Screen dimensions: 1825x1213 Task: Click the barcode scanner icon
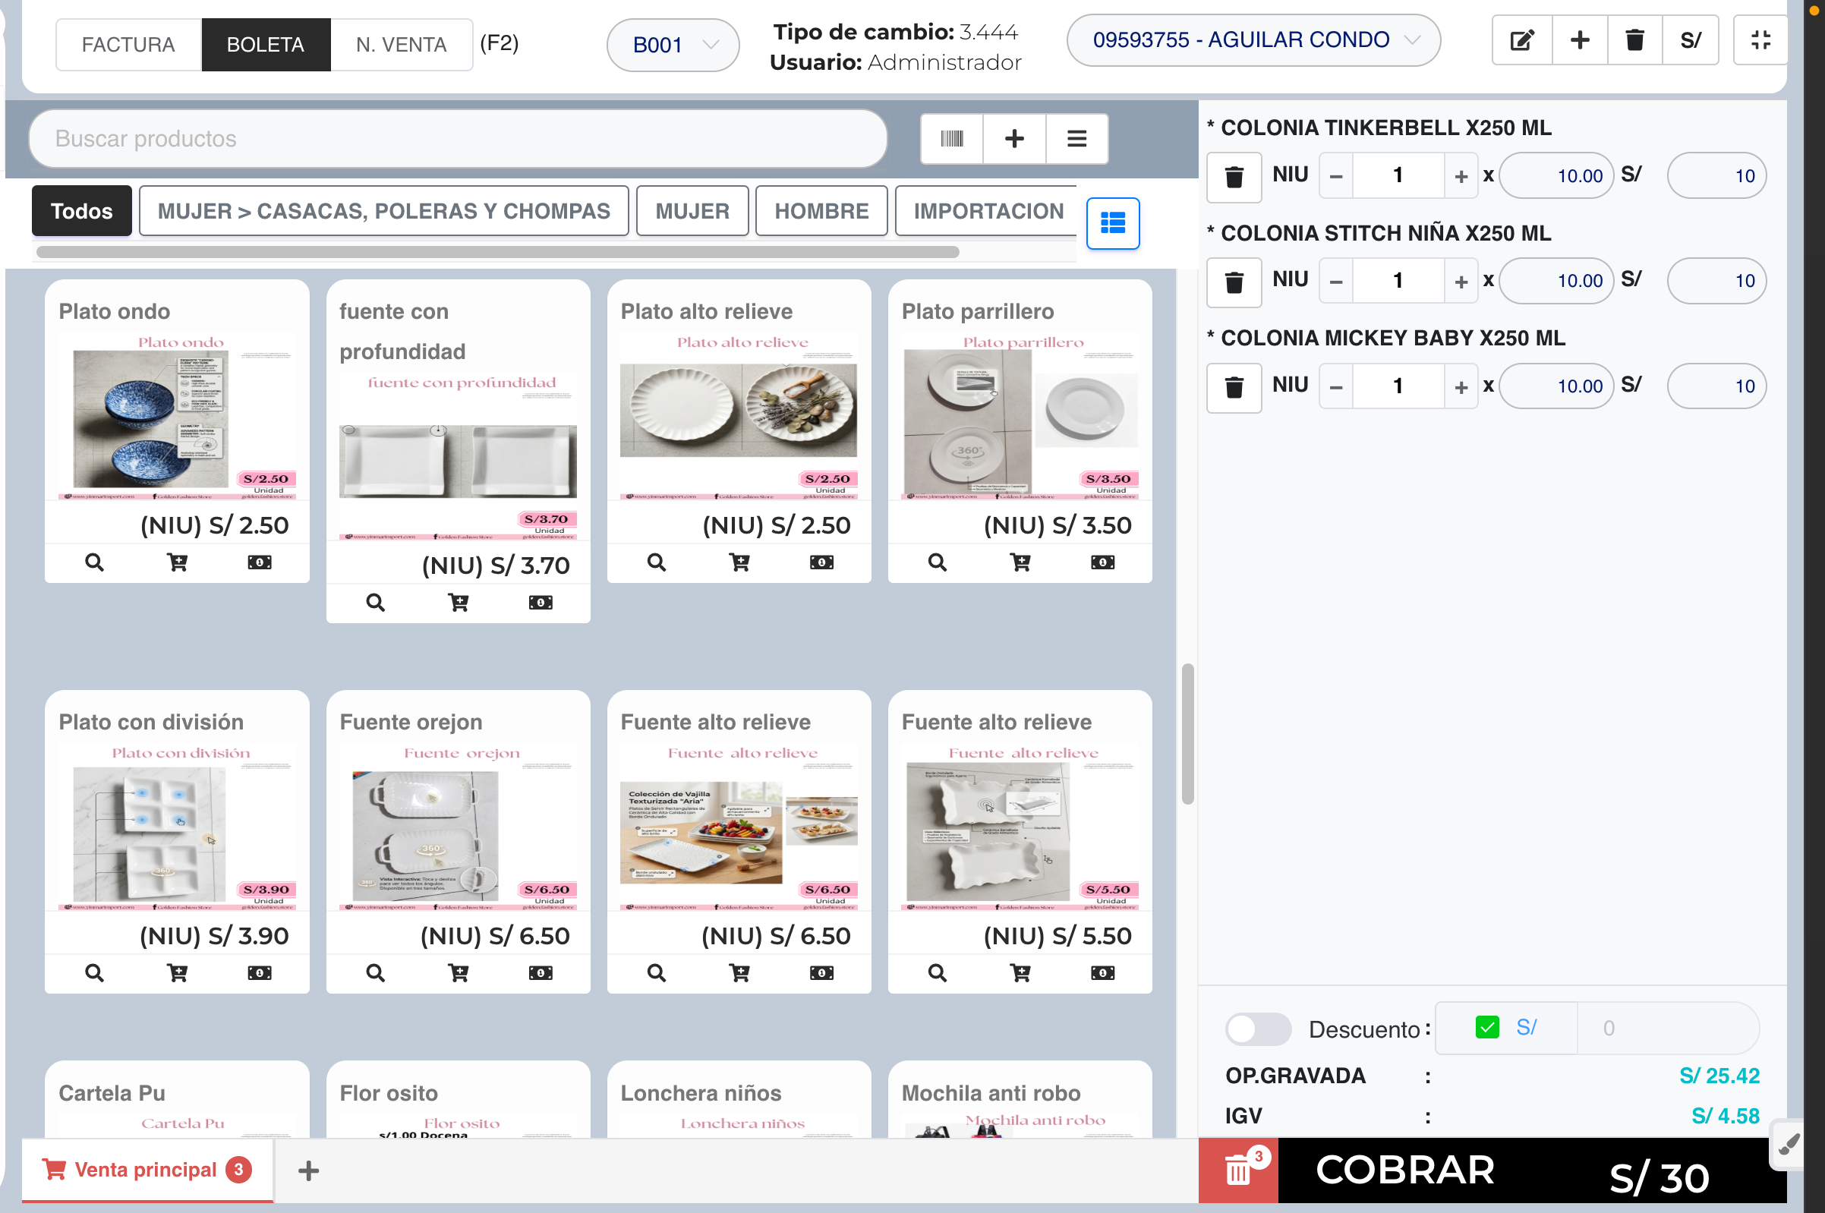click(950, 138)
